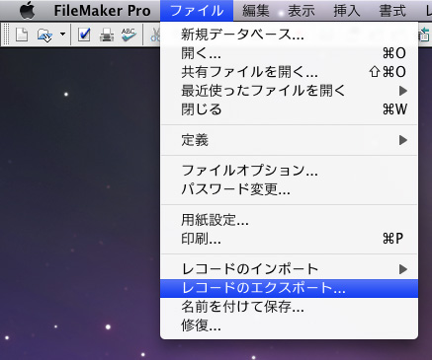Close the ファイル menu in menu bar
Image resolution: width=432 pixels, height=360 pixels.
[x=197, y=11]
